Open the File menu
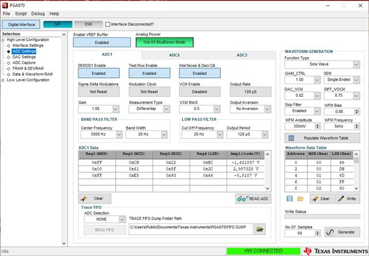The height and width of the screenshot is (256, 369). click(x=6, y=14)
